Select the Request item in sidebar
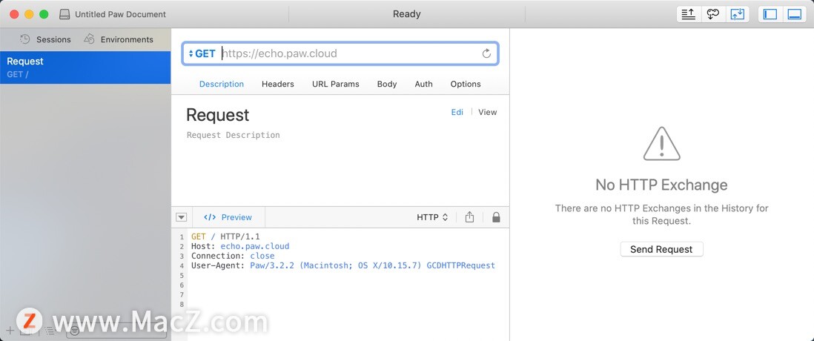Image resolution: width=814 pixels, height=341 pixels. 85,67
